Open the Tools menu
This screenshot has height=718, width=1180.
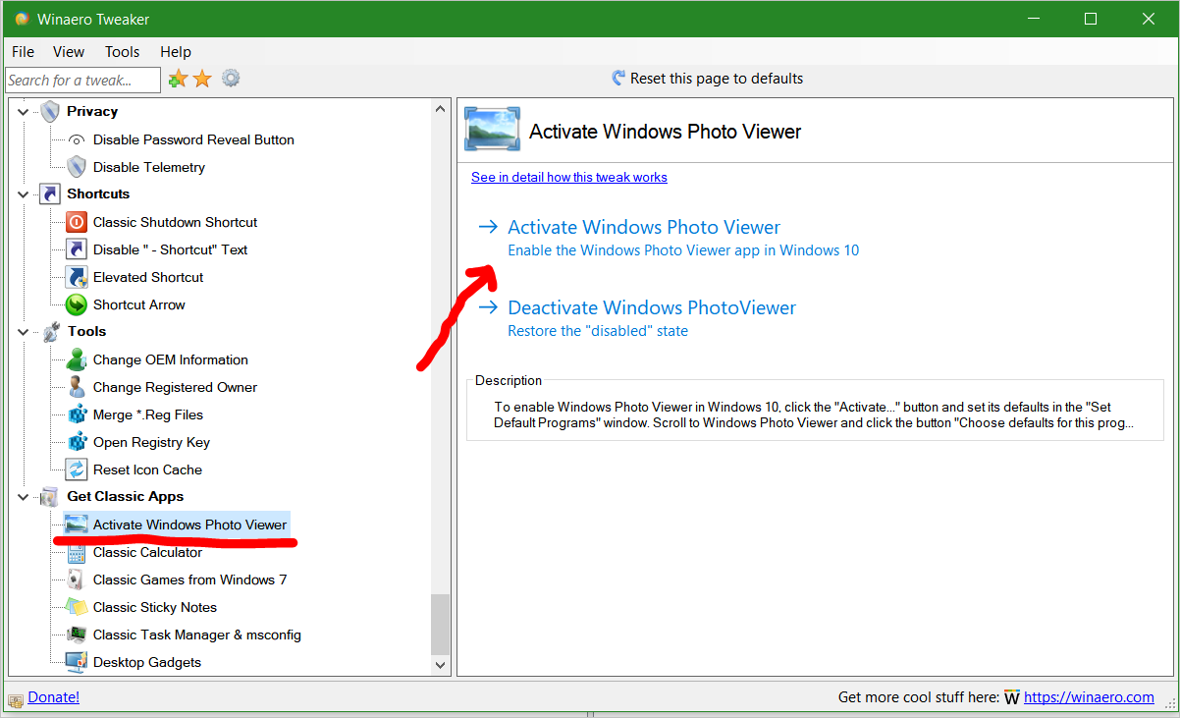[x=123, y=52]
